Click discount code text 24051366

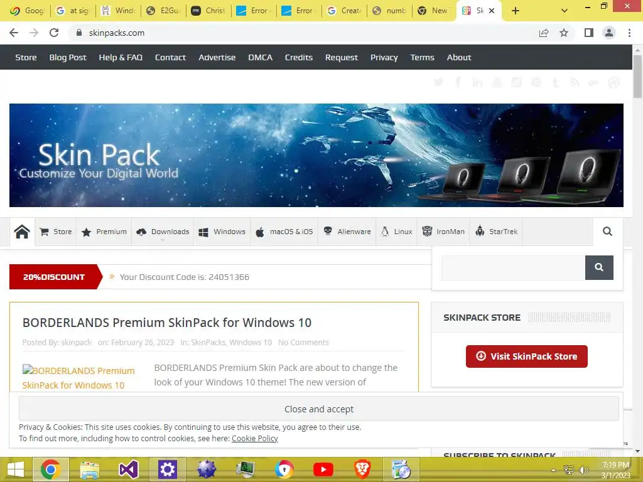tap(229, 277)
